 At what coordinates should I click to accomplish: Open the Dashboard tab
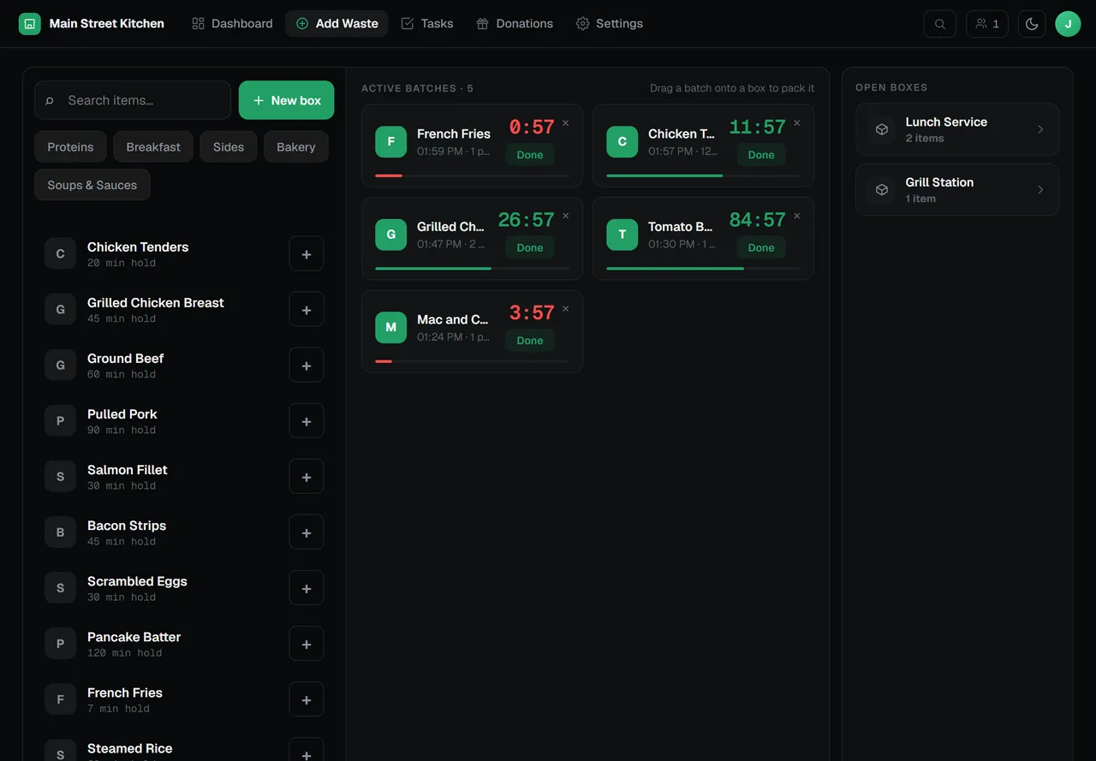click(232, 24)
